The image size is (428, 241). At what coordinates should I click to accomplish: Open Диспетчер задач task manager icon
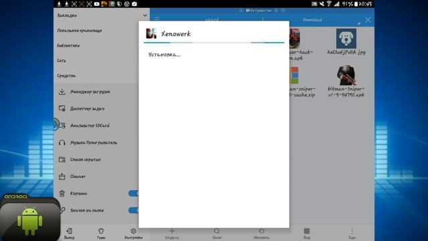pos(62,108)
